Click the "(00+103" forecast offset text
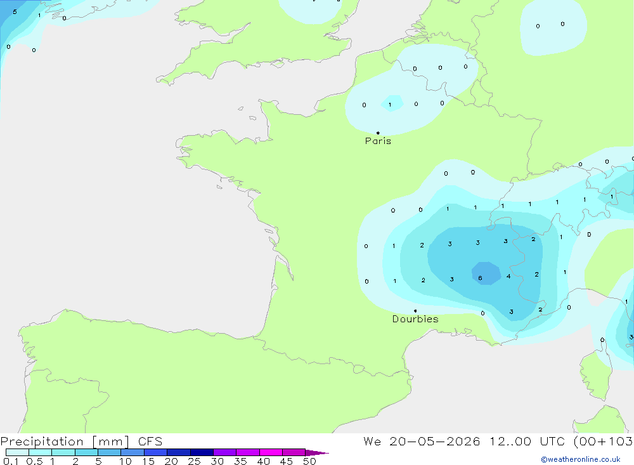634x465 pixels. 604,441
